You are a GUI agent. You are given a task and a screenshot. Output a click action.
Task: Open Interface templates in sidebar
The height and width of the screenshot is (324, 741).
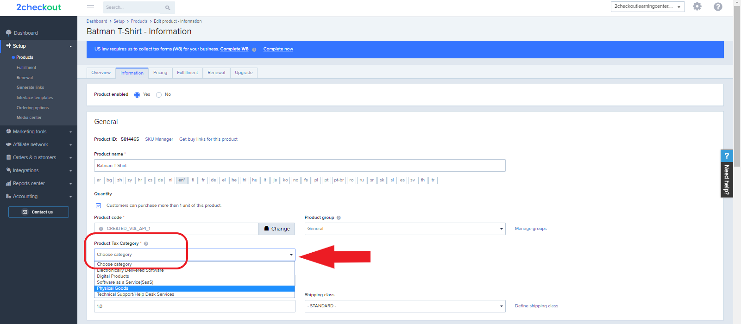click(35, 98)
